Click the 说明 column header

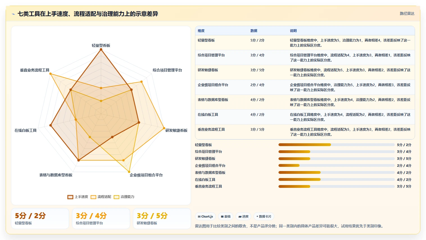tap(293, 31)
